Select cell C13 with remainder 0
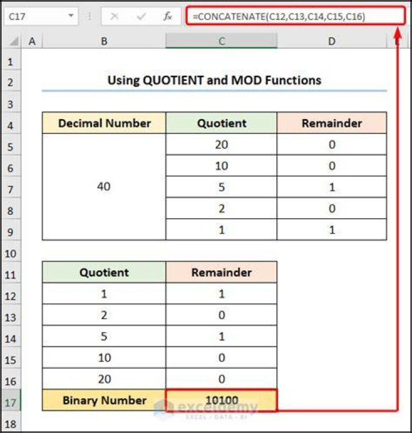This screenshot has height=433, width=412. coord(221,315)
